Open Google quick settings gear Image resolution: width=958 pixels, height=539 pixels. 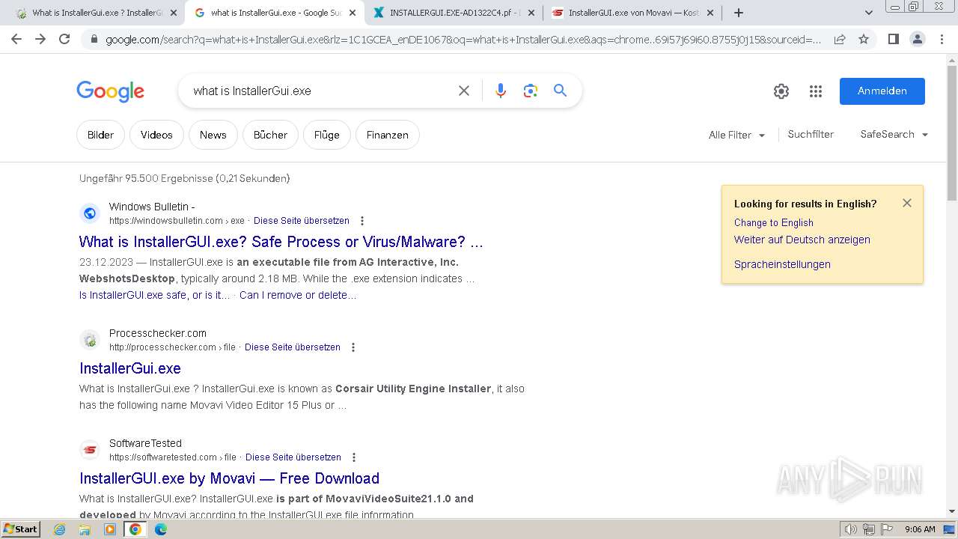point(781,91)
